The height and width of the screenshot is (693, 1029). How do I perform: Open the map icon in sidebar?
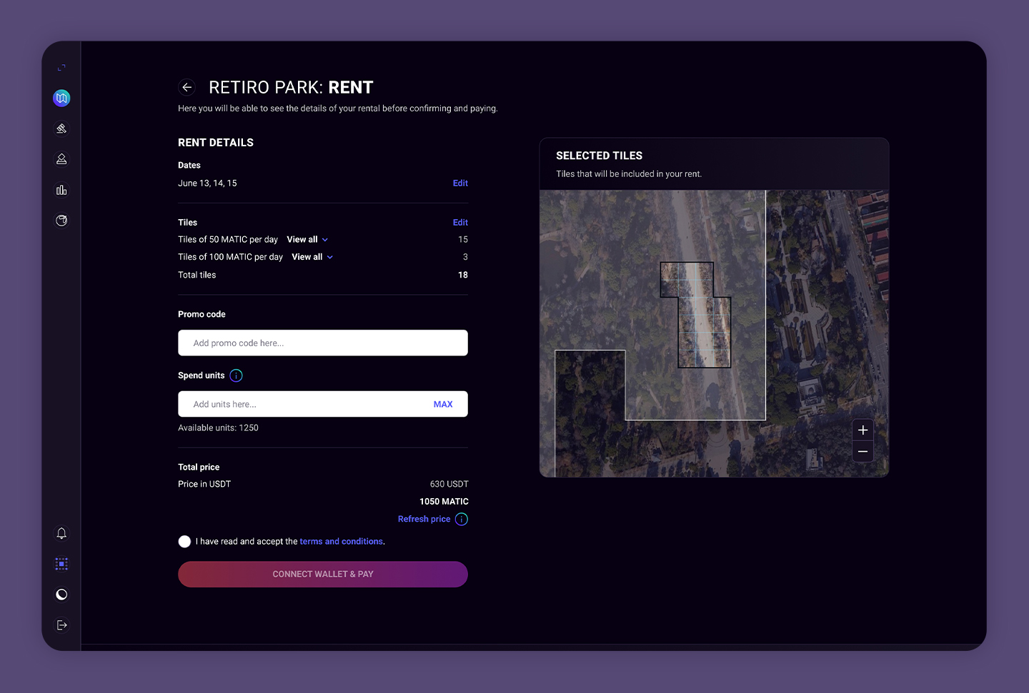61,98
